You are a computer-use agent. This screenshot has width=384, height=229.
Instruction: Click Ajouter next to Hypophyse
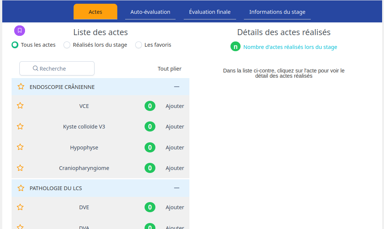[175, 148]
